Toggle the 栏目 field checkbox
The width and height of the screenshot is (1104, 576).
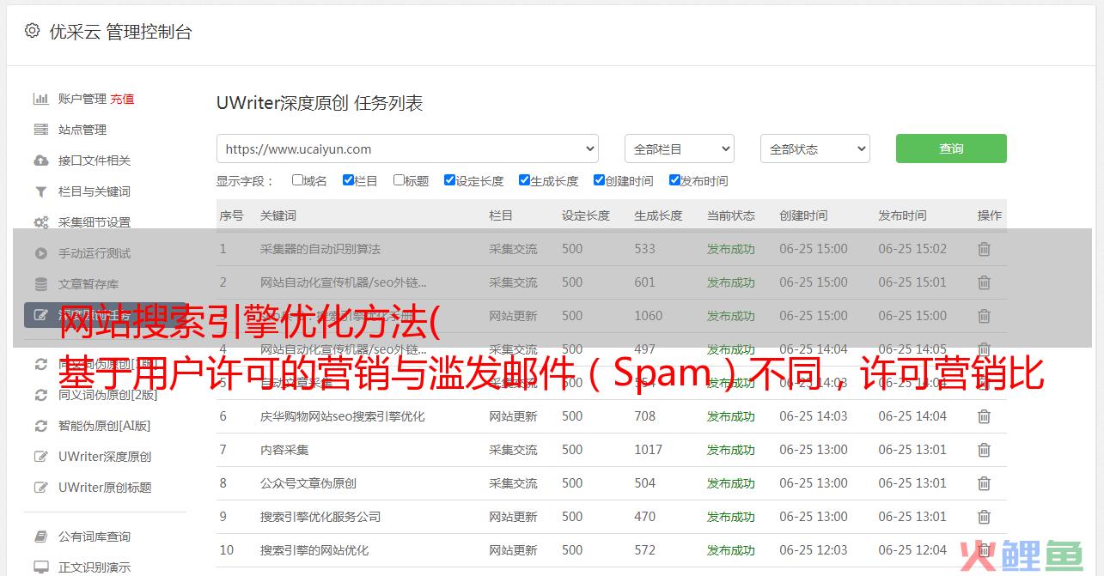348,180
